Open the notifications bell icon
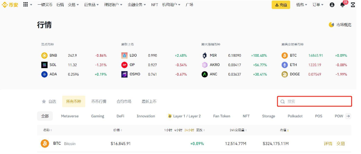 (342, 5)
